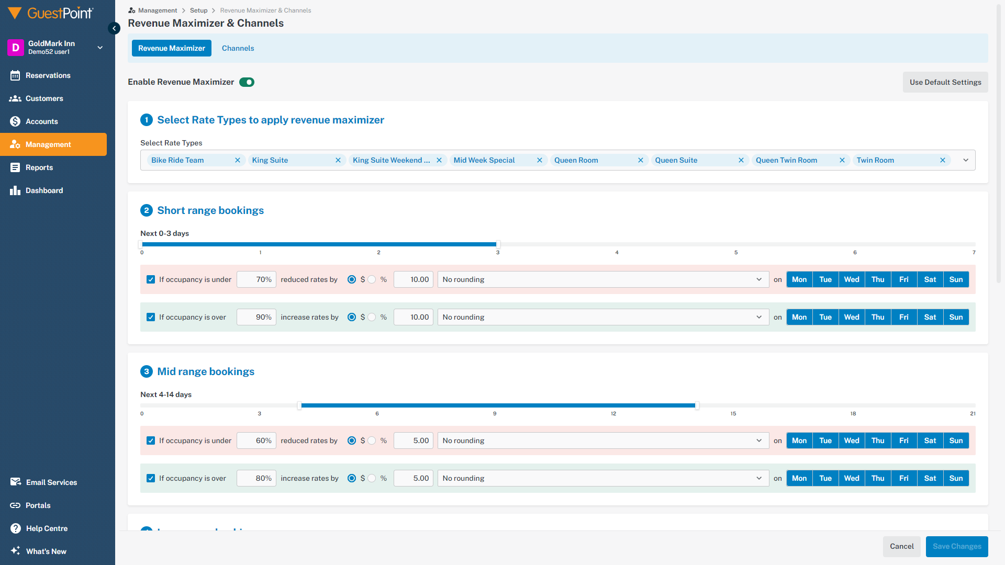The image size is (1005, 565).
Task: Click the Help Centre question mark icon
Action: point(15,528)
